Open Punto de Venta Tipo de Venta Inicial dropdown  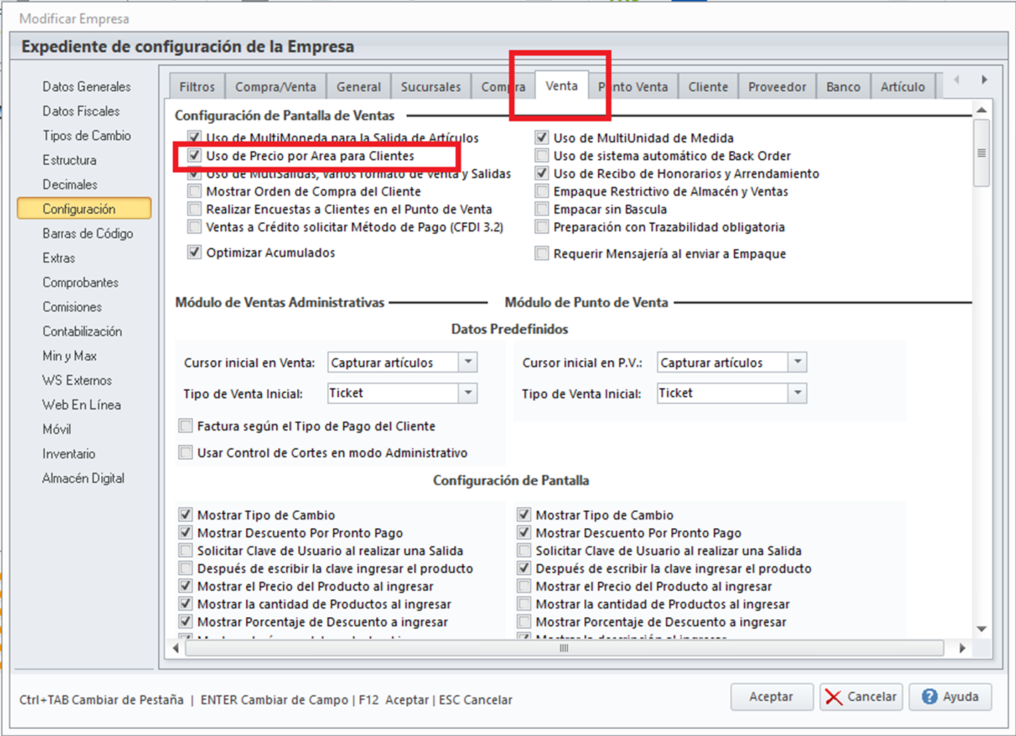[798, 393]
